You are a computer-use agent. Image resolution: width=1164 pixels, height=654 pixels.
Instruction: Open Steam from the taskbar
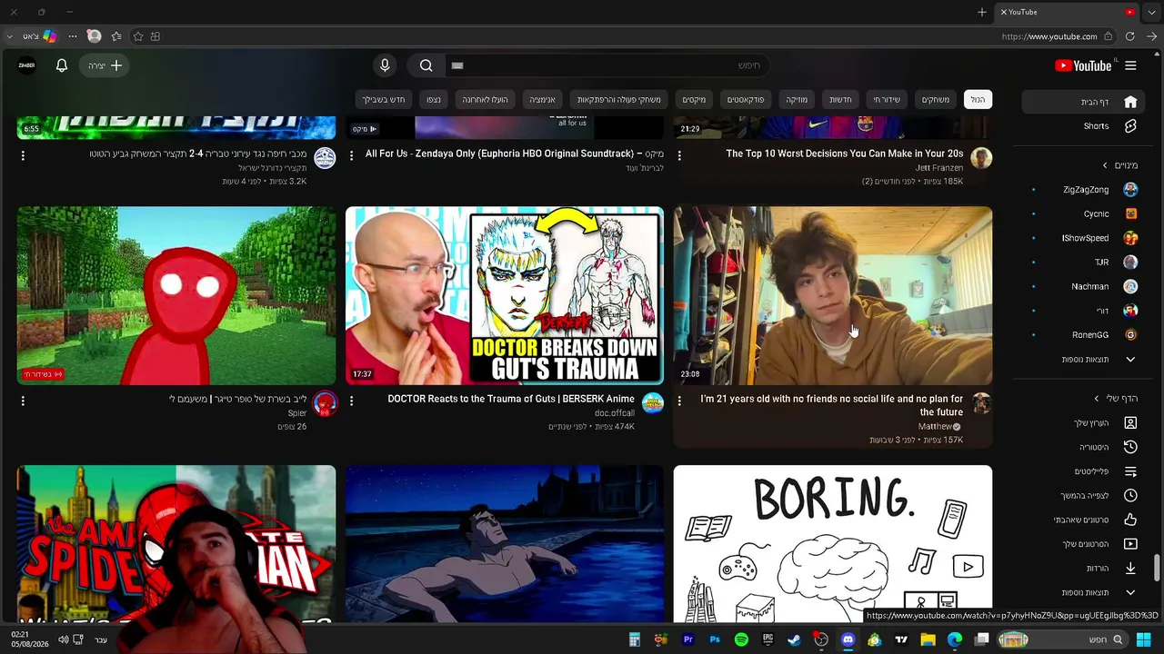pyautogui.click(x=795, y=639)
